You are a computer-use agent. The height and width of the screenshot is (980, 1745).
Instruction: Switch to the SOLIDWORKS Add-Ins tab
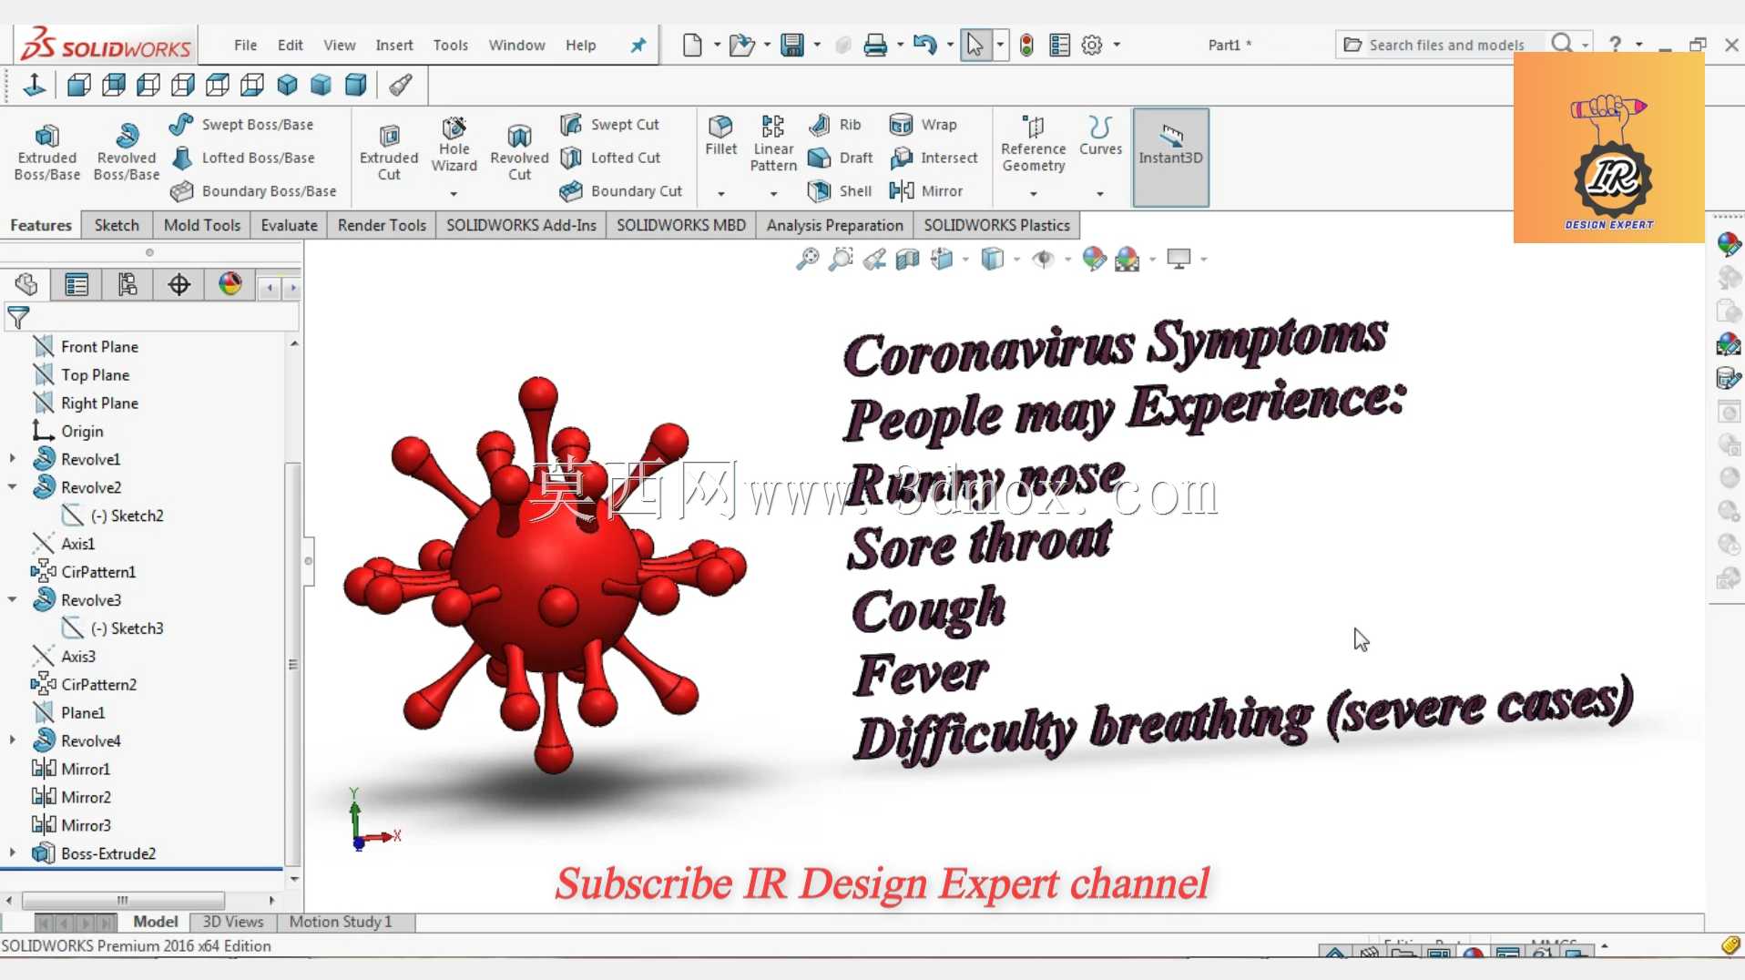point(521,226)
